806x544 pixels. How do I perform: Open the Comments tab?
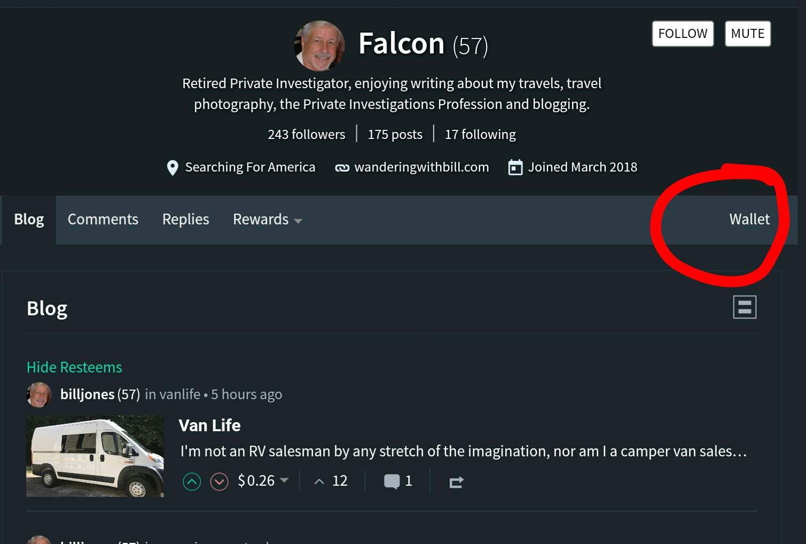(103, 220)
